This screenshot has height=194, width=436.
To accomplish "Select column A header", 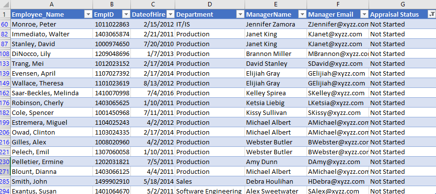I will click(x=52, y=4).
